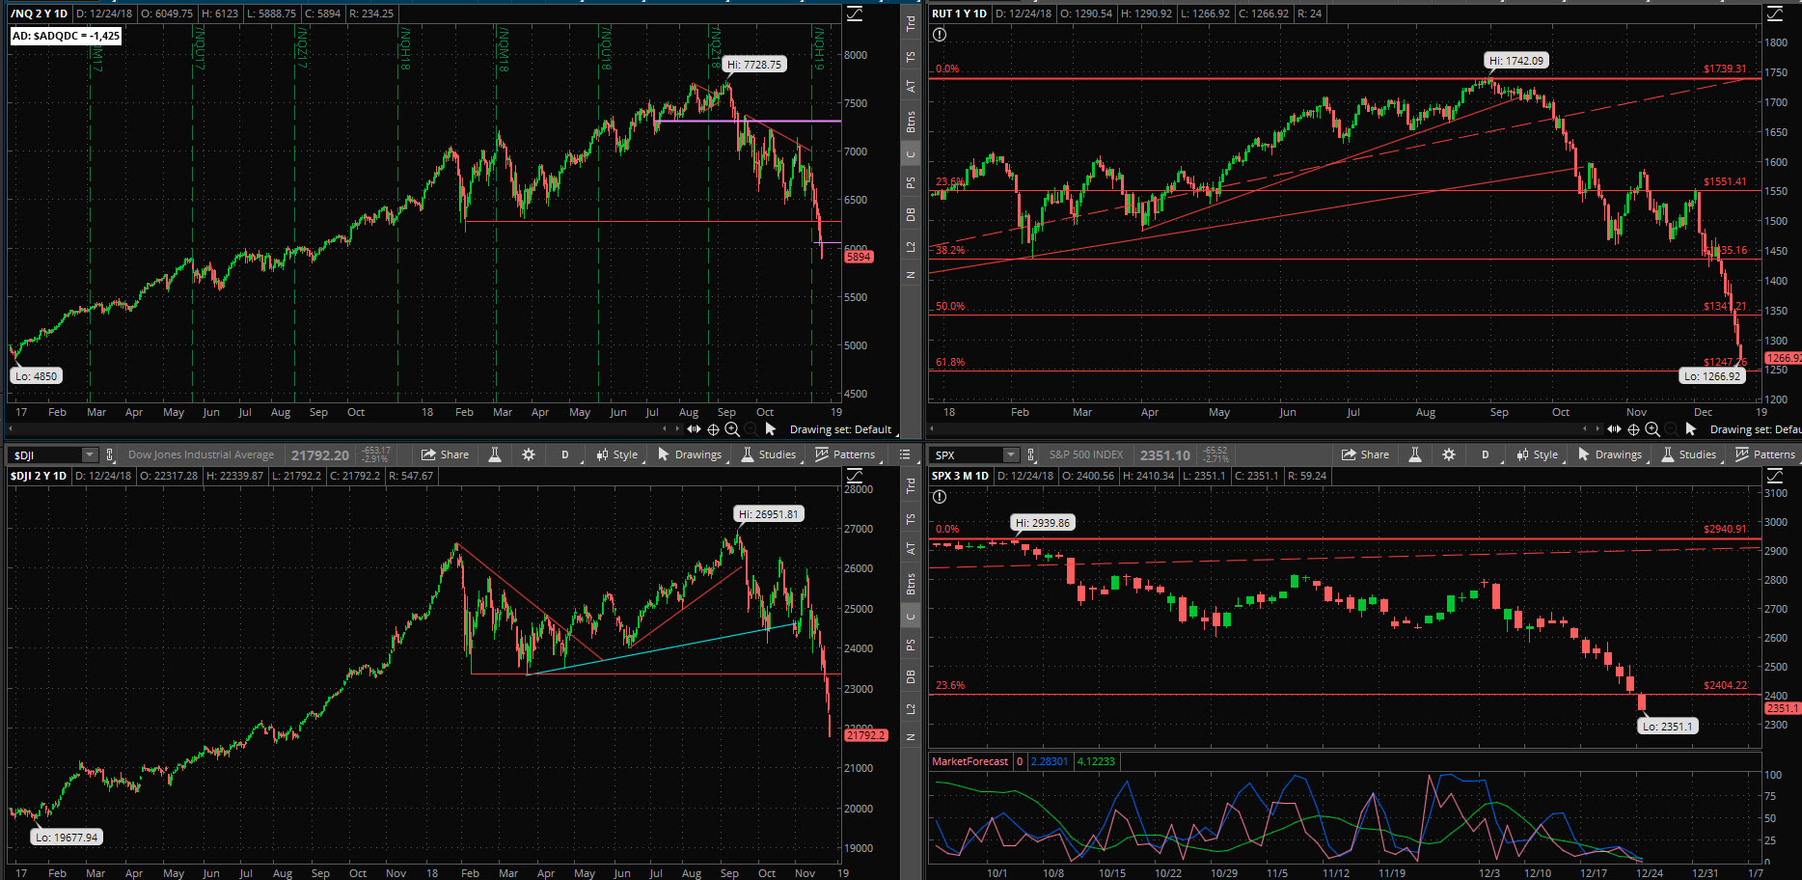Click the $DJI symbol input field

[x=45, y=454]
